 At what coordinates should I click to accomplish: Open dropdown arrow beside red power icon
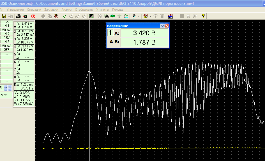[38, 16]
